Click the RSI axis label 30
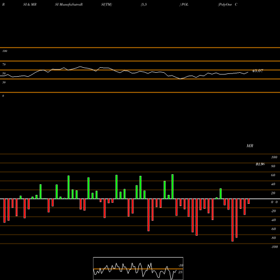Image resolution: width=280 pixels, height=280 pixels. click(4, 82)
